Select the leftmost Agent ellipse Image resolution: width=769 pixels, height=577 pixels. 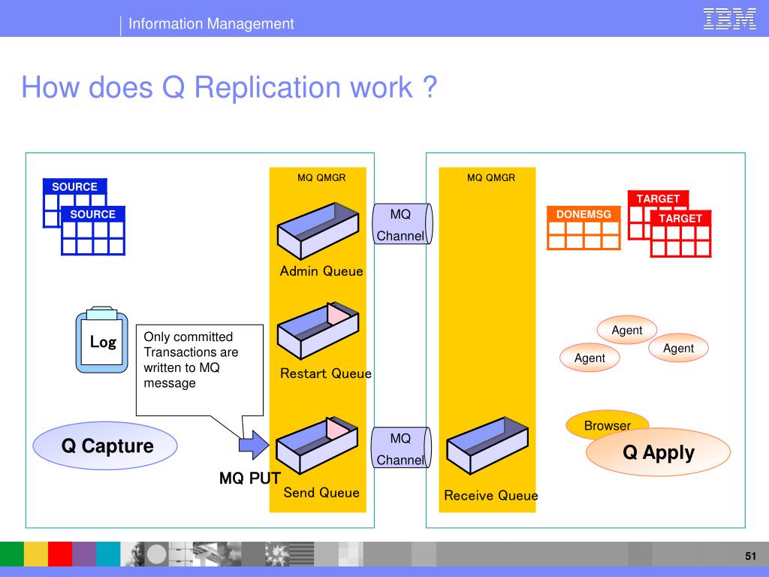tap(590, 358)
